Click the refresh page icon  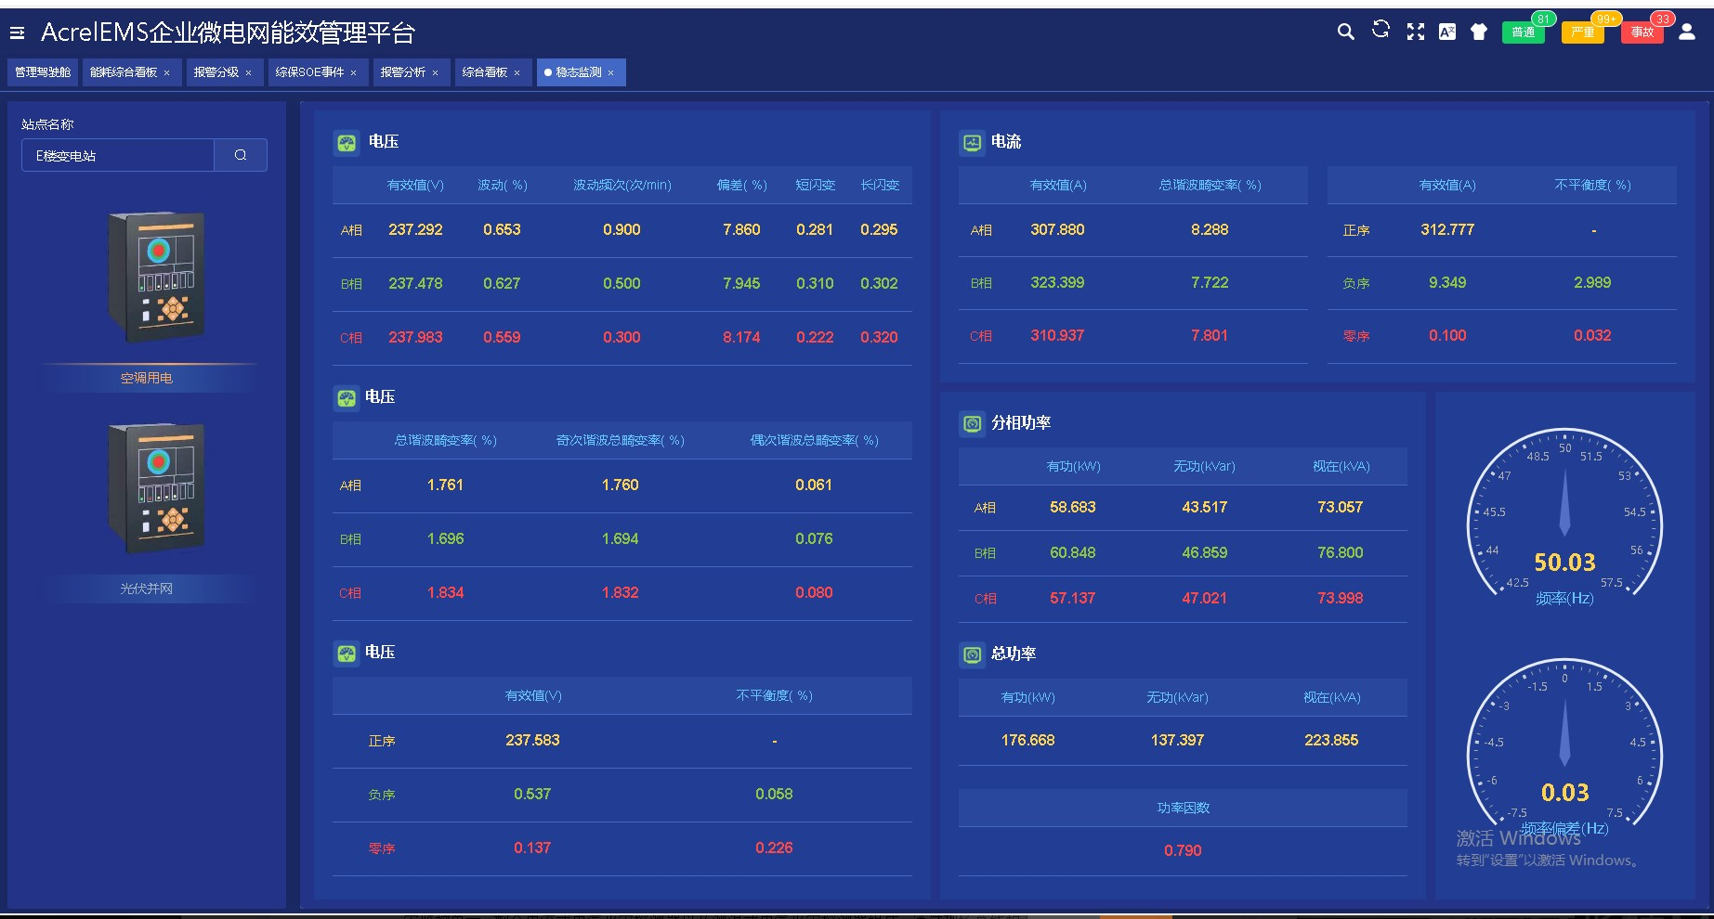pos(1380,31)
